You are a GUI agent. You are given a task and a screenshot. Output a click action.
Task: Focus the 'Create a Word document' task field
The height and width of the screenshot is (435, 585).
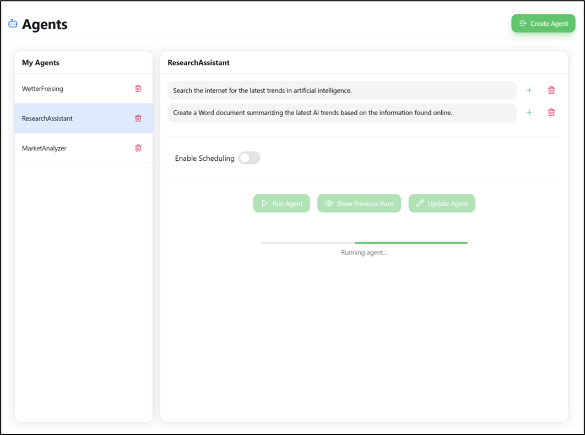pyautogui.click(x=342, y=112)
